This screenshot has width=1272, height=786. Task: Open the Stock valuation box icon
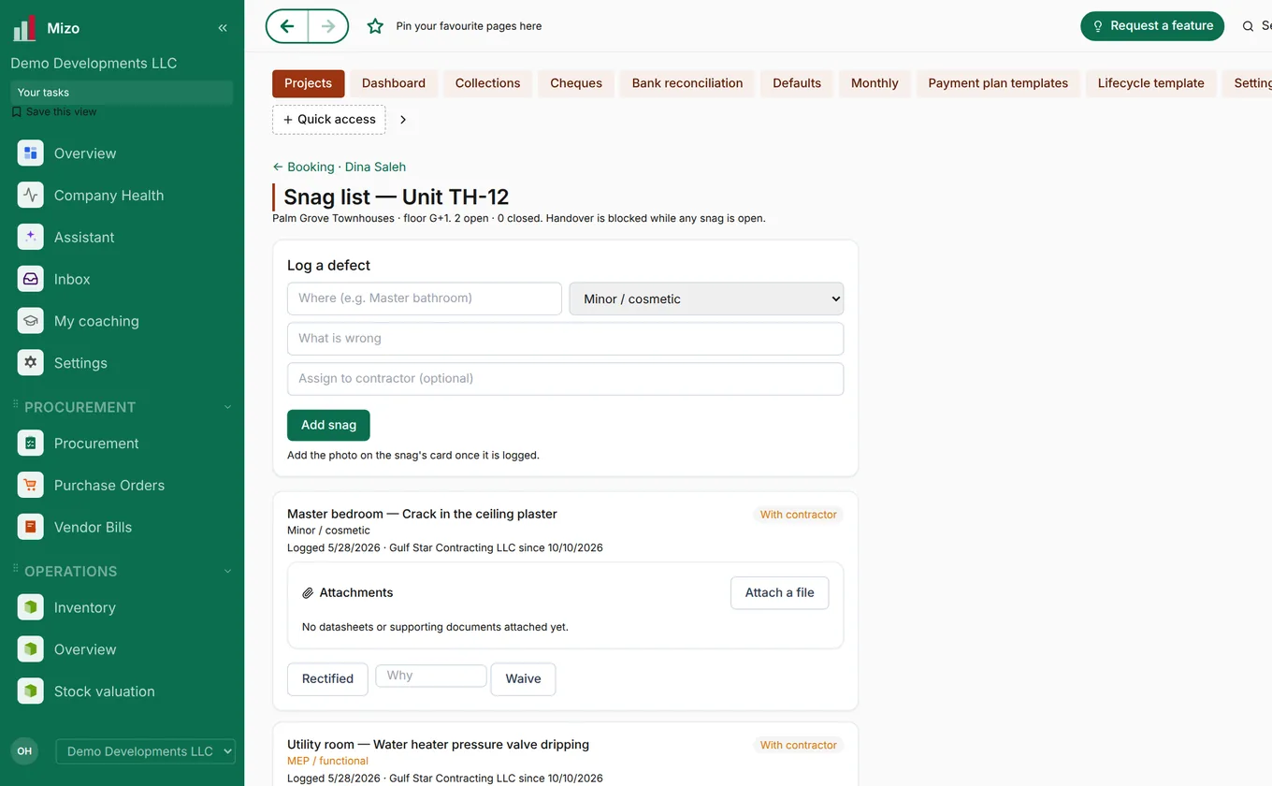(x=31, y=691)
